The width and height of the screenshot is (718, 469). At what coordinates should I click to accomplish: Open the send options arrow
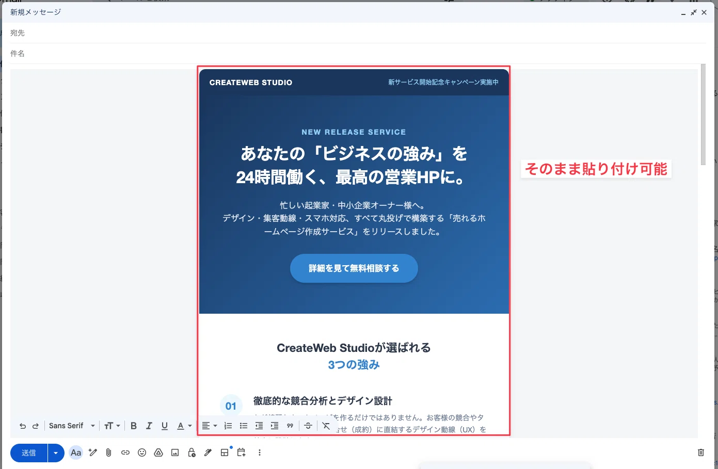coord(56,453)
